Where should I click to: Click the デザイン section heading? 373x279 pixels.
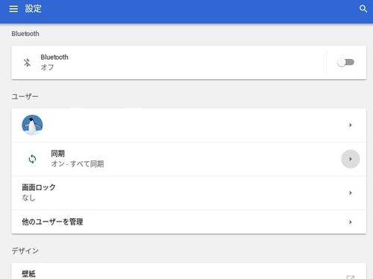(25, 251)
